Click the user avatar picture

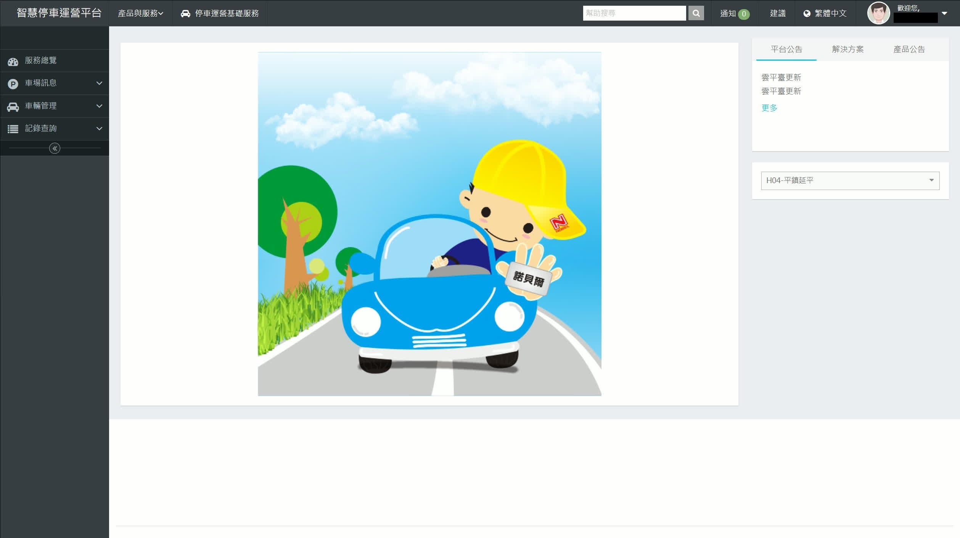pos(878,13)
